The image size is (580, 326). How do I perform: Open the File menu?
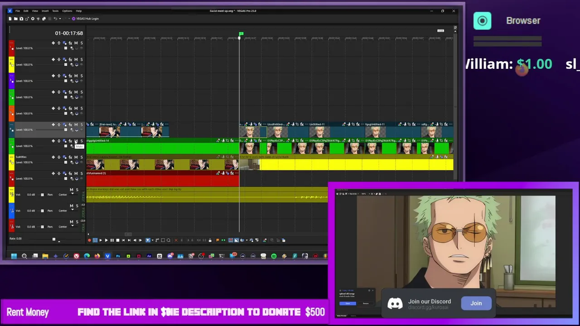pyautogui.click(x=17, y=11)
